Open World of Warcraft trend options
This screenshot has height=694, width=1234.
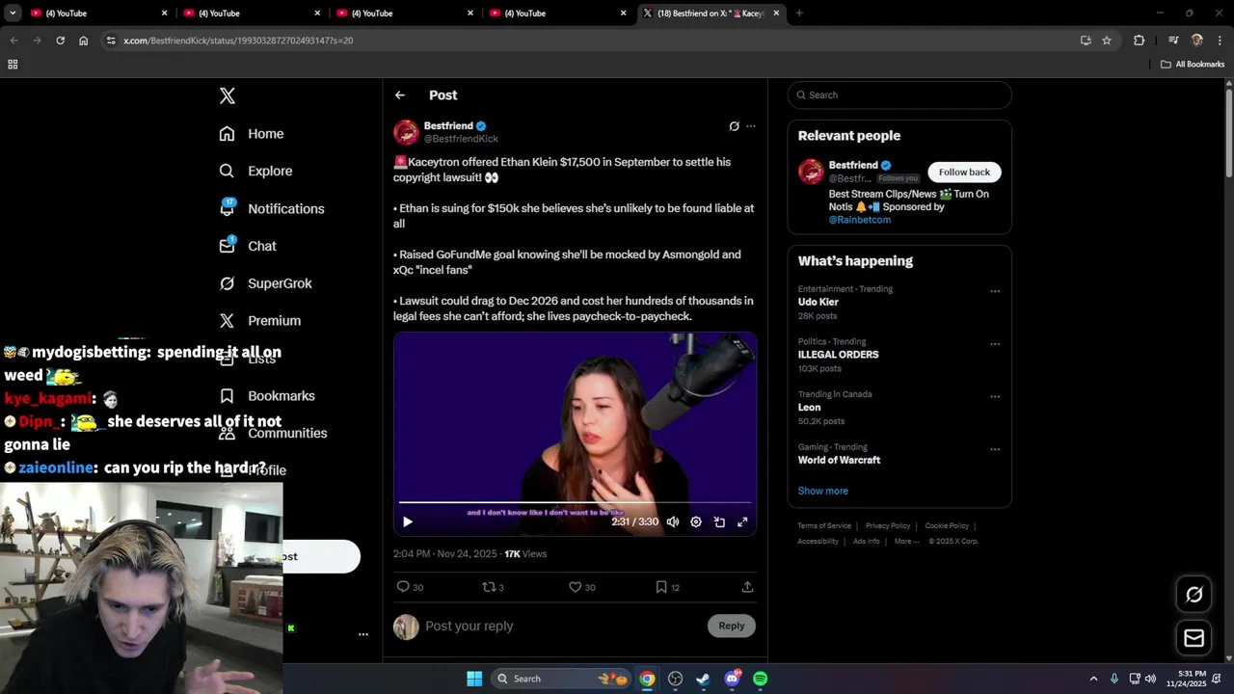(x=995, y=449)
